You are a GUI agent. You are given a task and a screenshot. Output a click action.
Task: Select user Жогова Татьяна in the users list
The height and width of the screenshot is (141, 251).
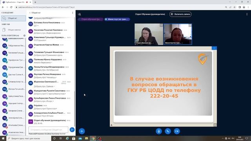coord(13,89)
